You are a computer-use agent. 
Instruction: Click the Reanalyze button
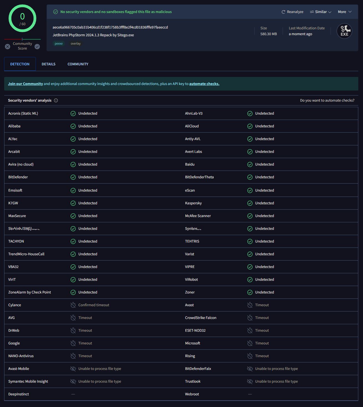coord(292,12)
